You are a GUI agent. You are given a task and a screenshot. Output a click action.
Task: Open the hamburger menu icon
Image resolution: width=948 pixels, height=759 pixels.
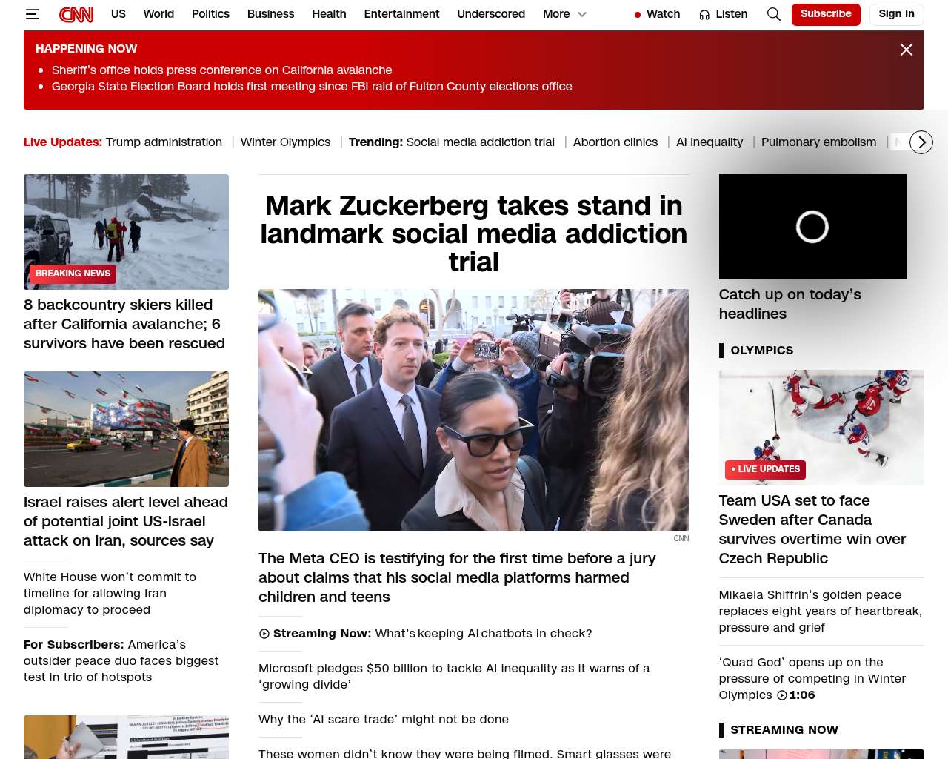32,14
